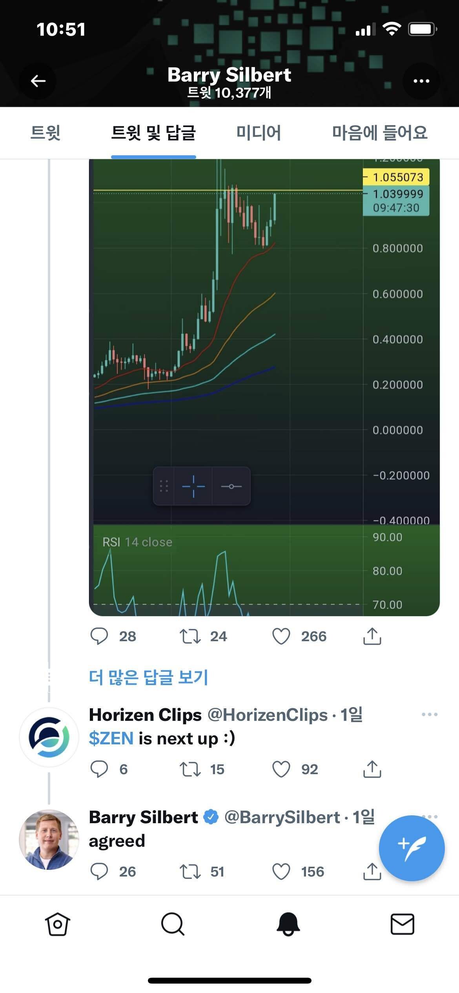Image resolution: width=459 pixels, height=993 pixels.
Task: Retweet the Horizen Clips tweet
Action: (190, 769)
